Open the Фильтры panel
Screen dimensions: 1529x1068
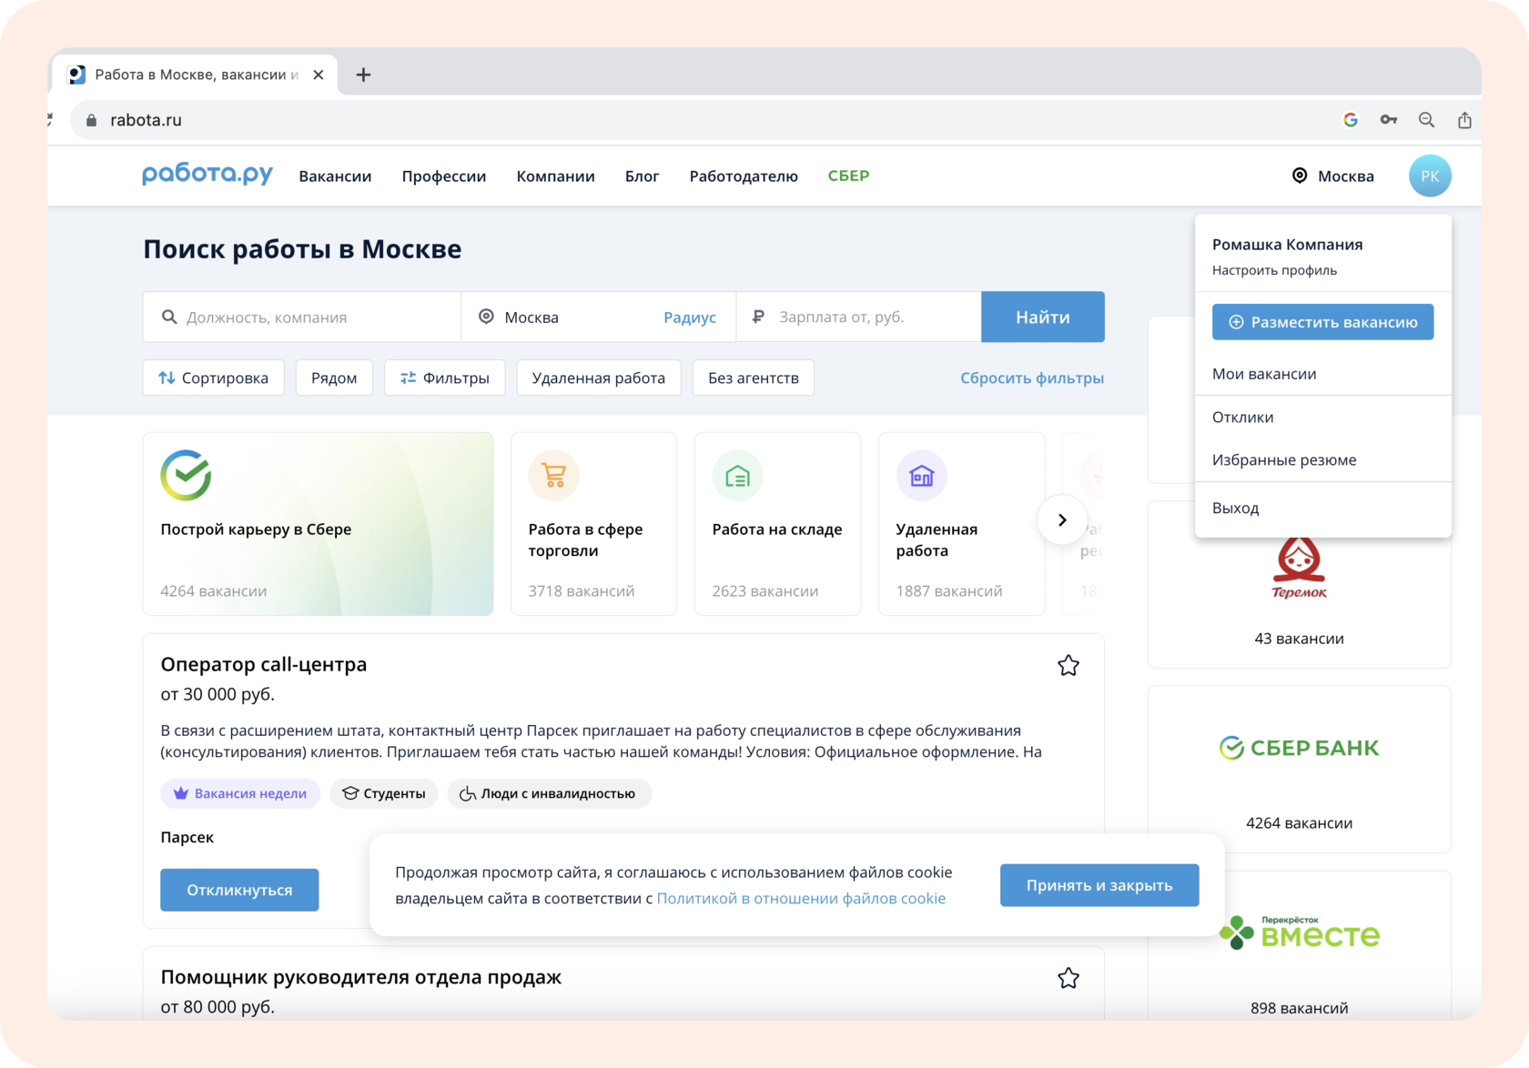(445, 378)
